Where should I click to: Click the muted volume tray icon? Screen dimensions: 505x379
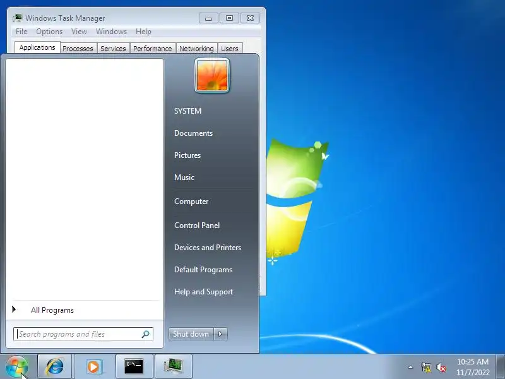click(x=441, y=367)
